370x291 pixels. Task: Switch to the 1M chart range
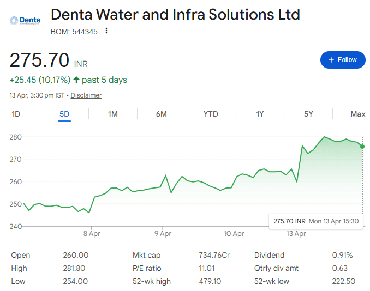(x=113, y=114)
